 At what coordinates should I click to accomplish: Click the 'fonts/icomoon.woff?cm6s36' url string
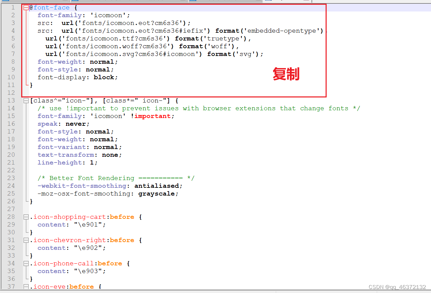[116, 46]
